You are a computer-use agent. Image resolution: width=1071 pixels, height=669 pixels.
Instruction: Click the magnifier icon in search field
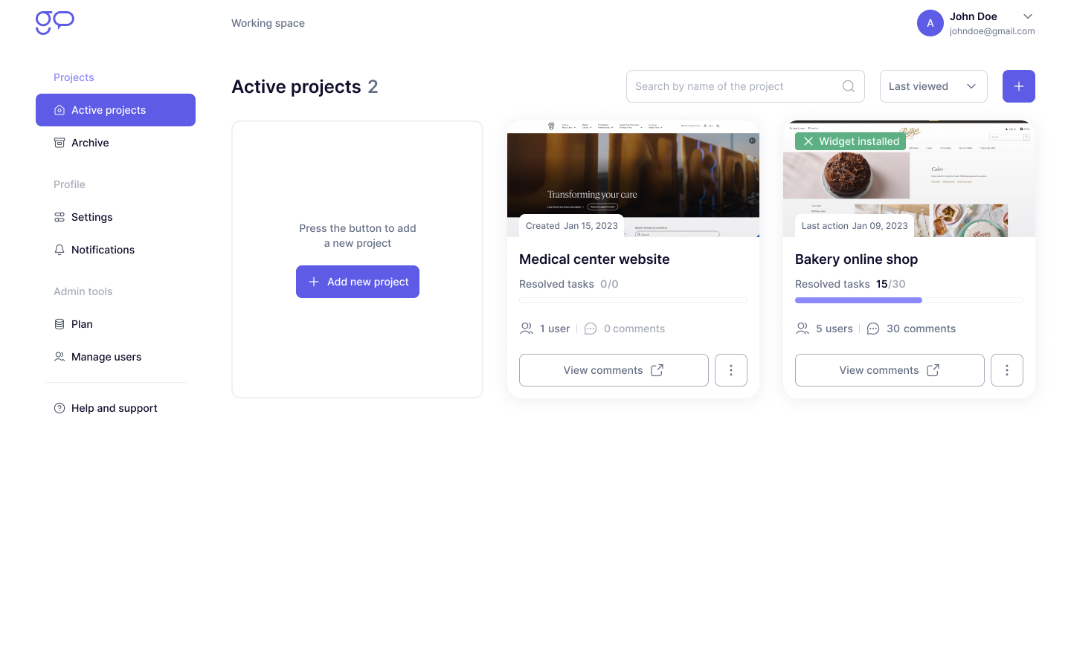pos(848,86)
